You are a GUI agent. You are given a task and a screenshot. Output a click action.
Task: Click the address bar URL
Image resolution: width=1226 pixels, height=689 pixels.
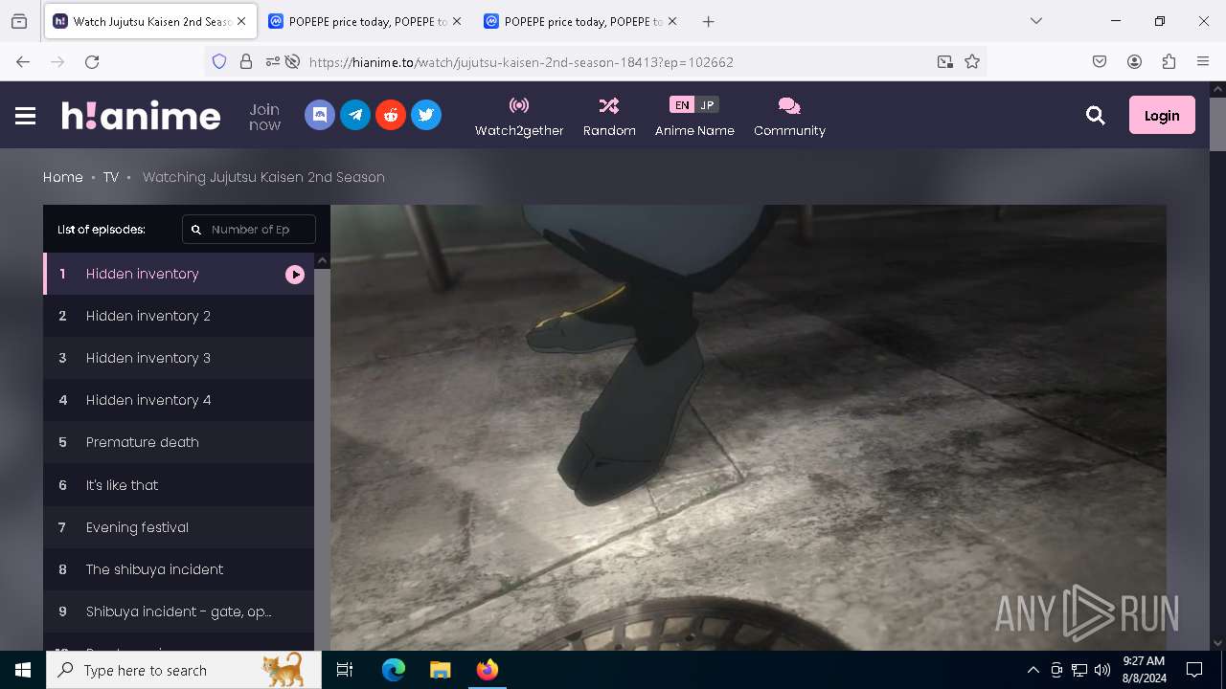point(521,62)
